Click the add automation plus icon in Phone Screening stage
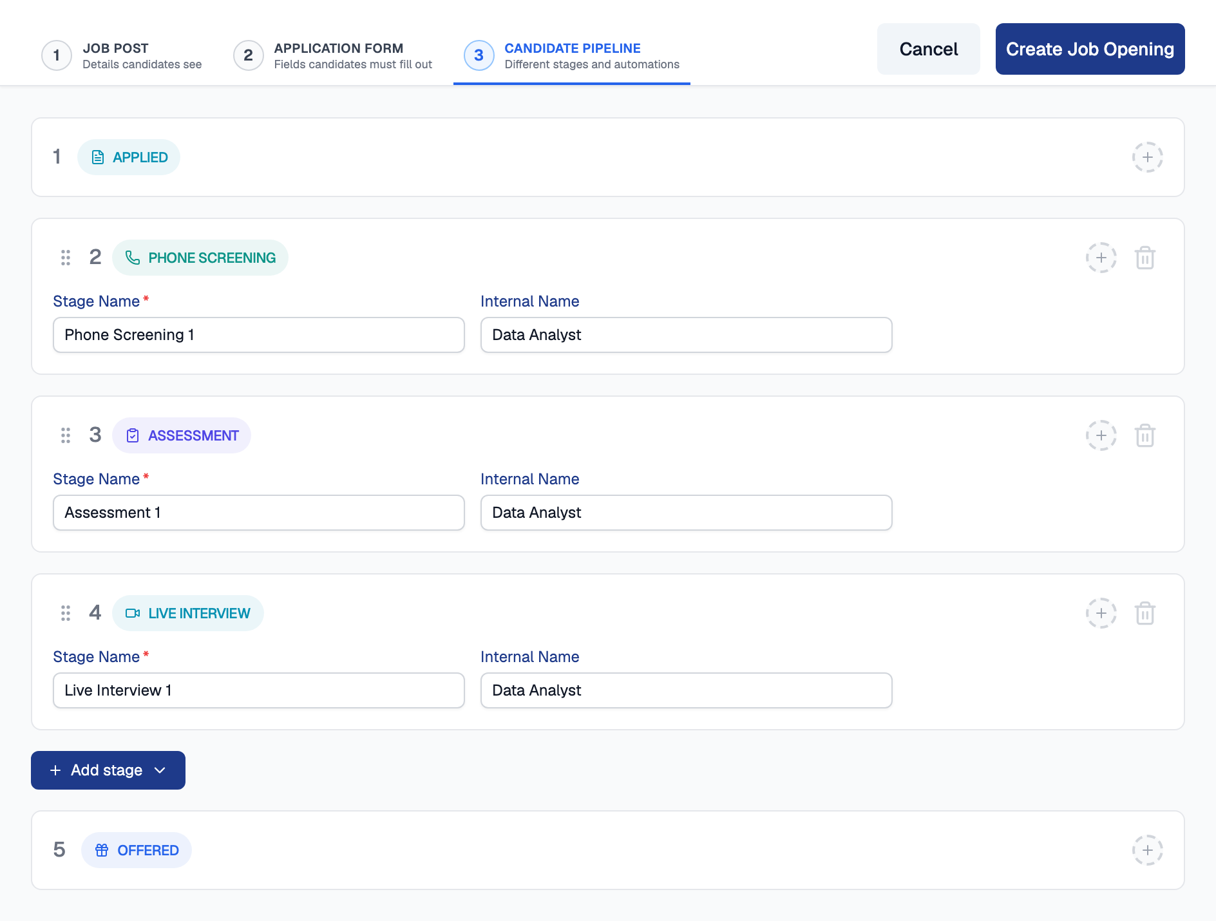The height and width of the screenshot is (921, 1216). [1101, 258]
